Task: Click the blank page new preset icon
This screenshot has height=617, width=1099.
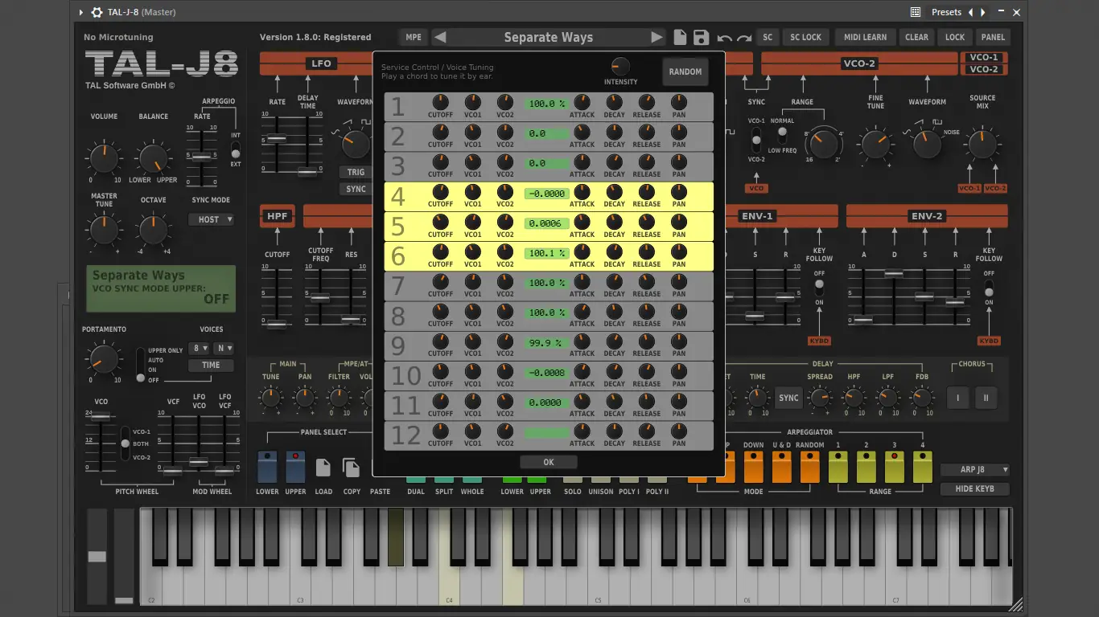Action: (x=680, y=37)
